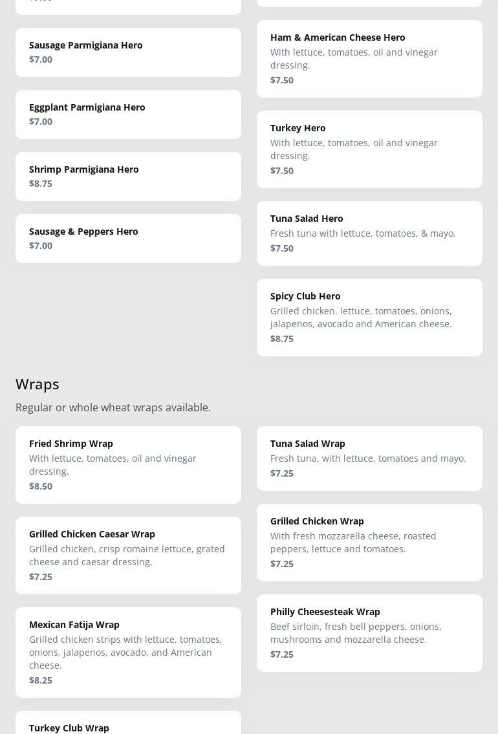Viewport: 498px width, 734px height.
Task: Open Grilled Chicken Caesar Wrap
Action: 128,556
